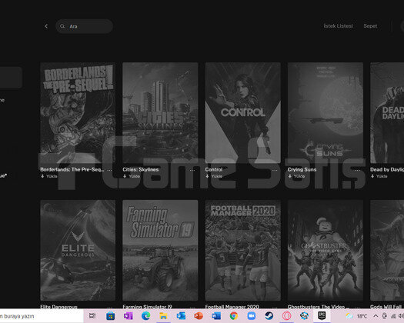
Task: Click the Borderlands: The Pre-Seq... title text
Action: click(x=72, y=169)
